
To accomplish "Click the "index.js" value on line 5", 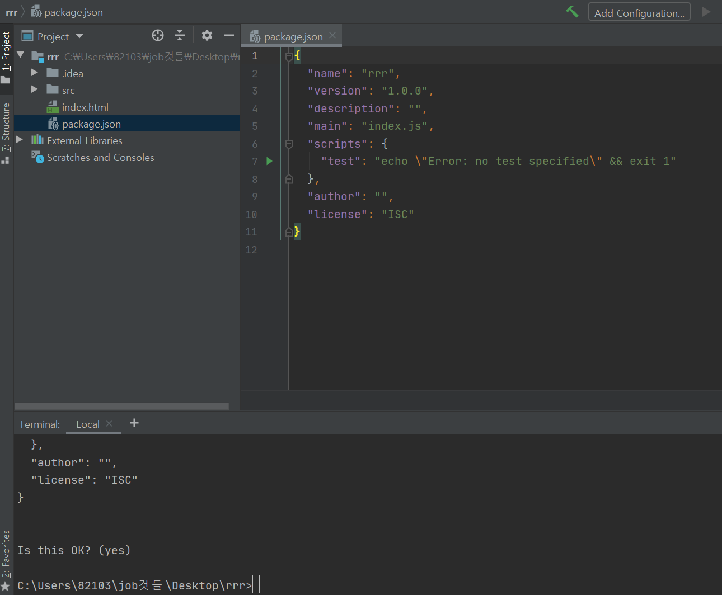I will 394,126.
